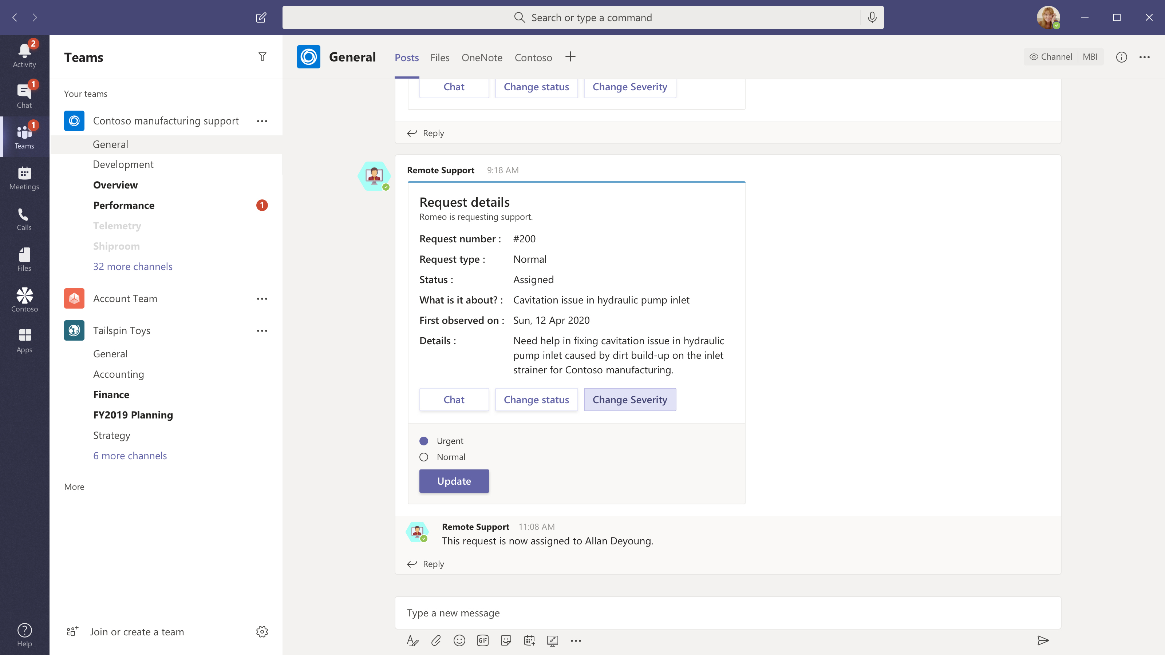Click the Type a new message box
The image size is (1165, 655).
pyautogui.click(x=727, y=613)
